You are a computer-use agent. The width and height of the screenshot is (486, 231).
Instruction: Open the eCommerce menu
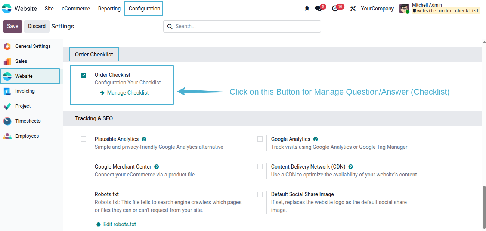(x=76, y=9)
